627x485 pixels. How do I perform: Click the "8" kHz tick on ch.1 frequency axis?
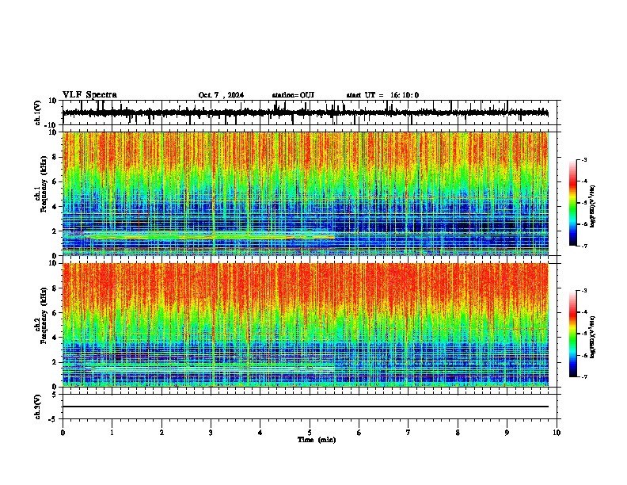[x=55, y=157]
